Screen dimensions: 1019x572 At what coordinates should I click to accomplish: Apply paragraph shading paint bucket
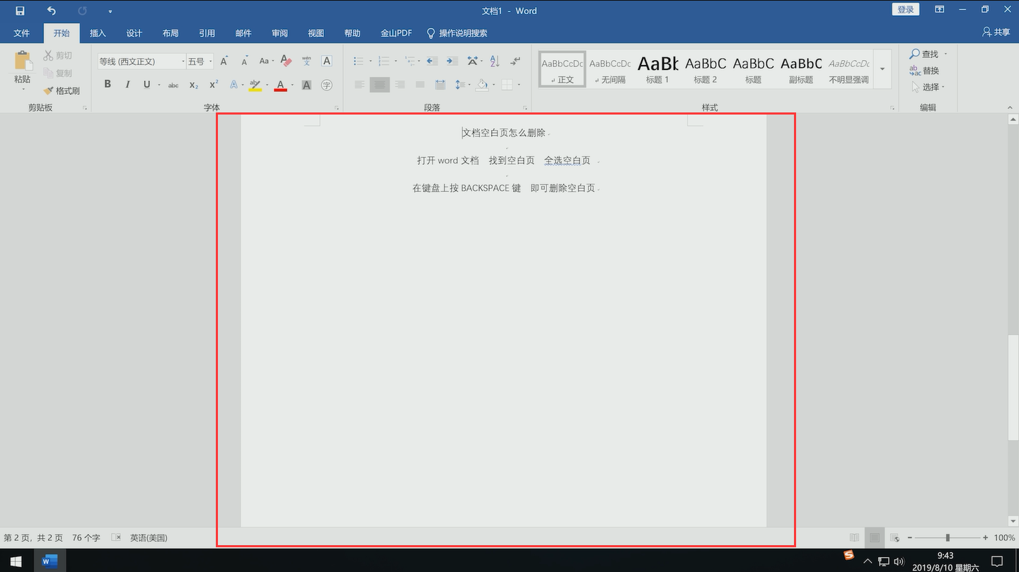click(482, 85)
